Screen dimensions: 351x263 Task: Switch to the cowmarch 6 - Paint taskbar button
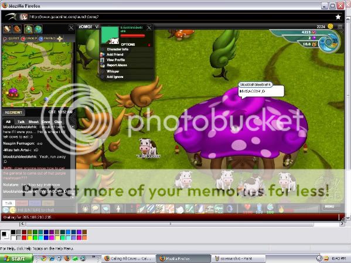(238, 258)
